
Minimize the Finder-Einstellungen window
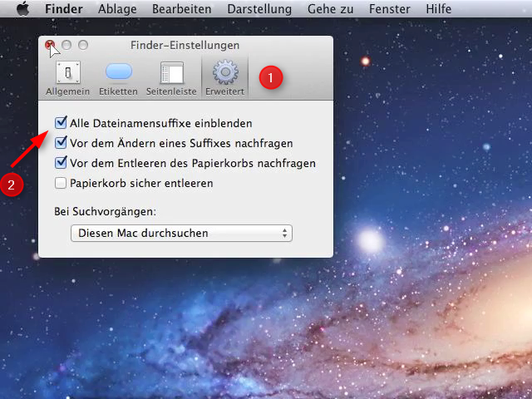click(x=66, y=45)
